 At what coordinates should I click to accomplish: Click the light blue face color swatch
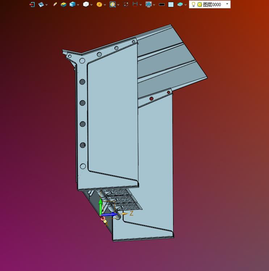coord(171,5)
